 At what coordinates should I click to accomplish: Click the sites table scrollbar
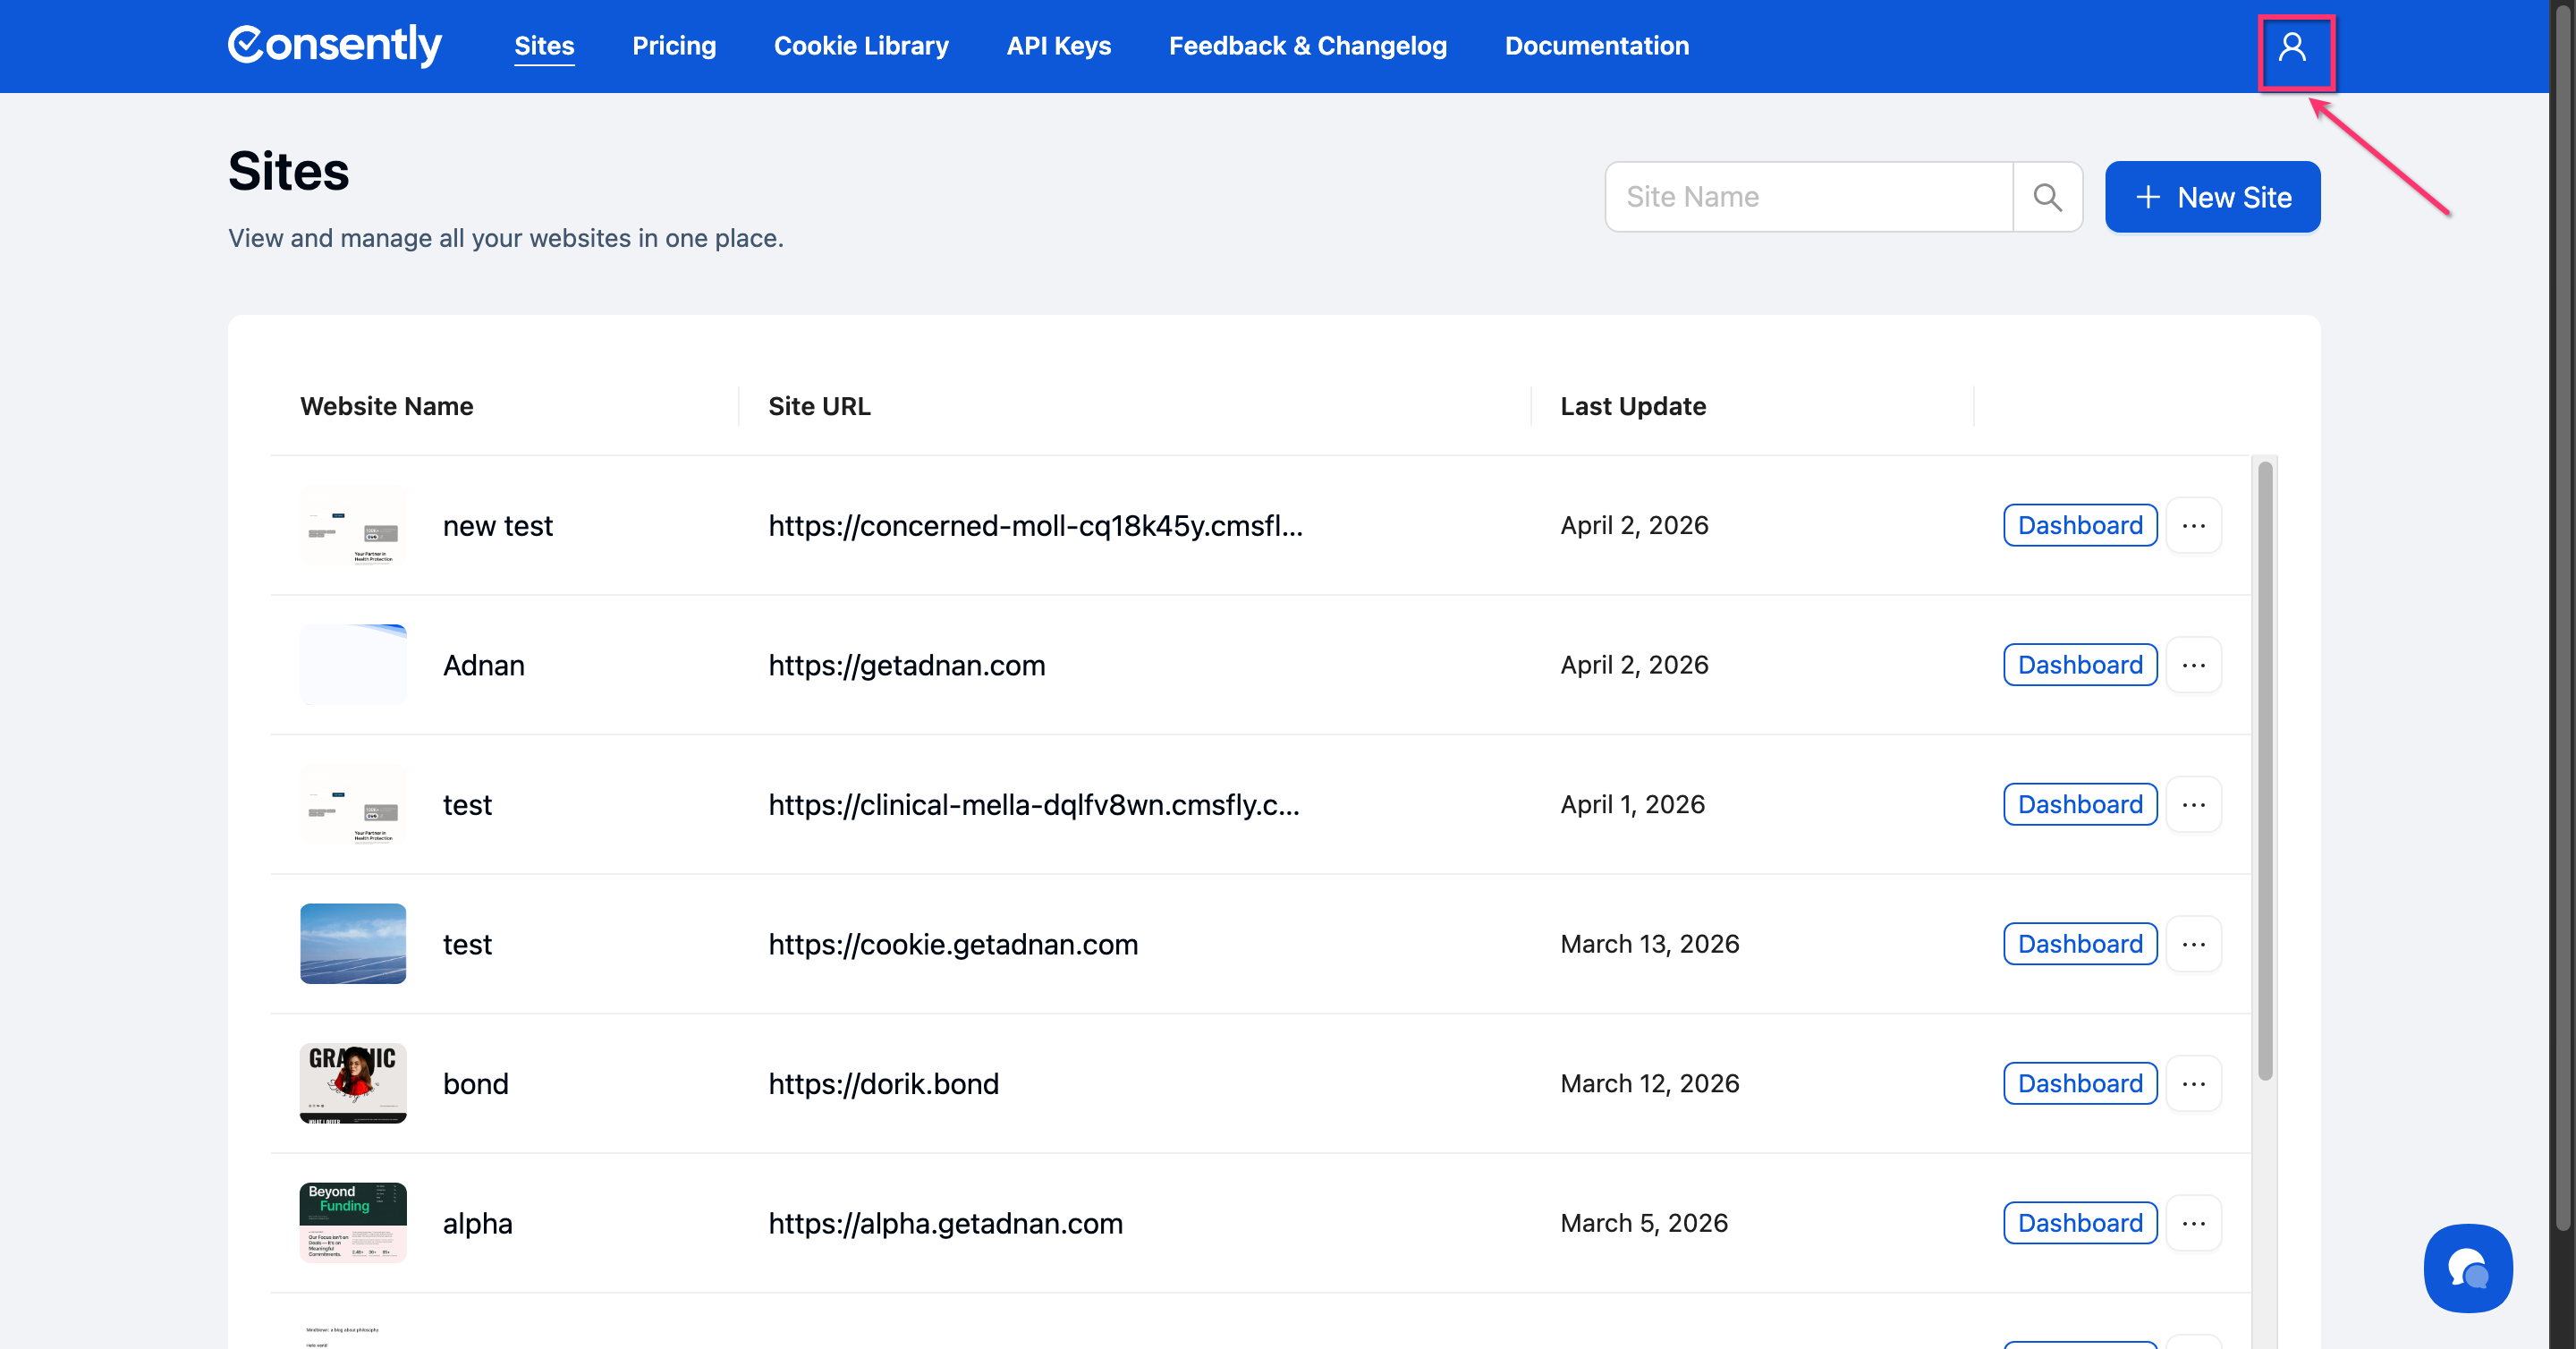[2264, 770]
